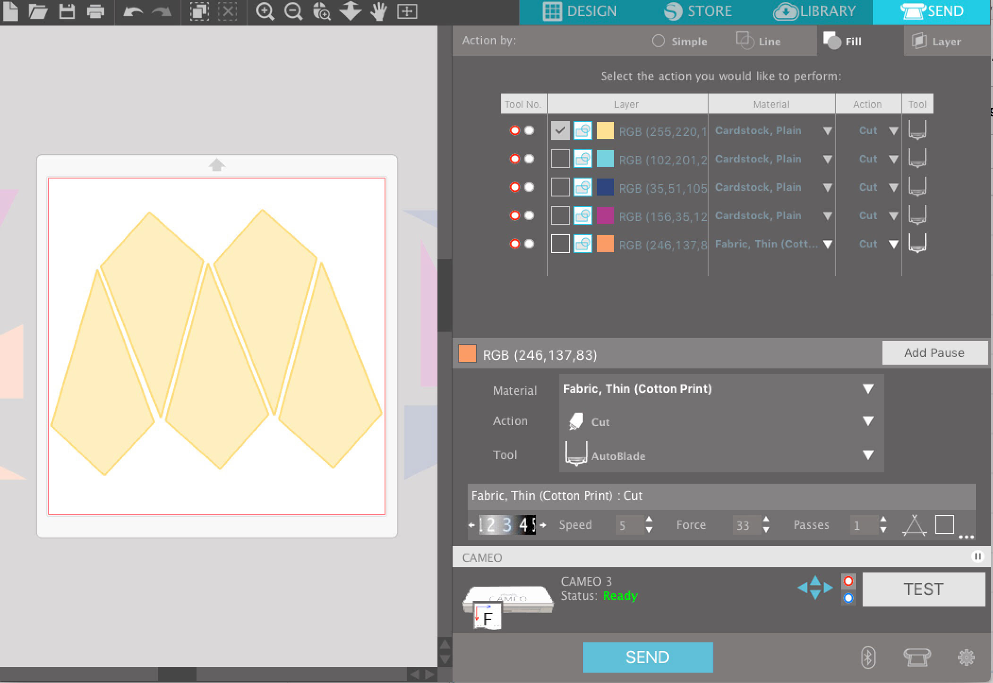Click the blade depth indicator 1-5
The image size is (993, 683).
(507, 525)
